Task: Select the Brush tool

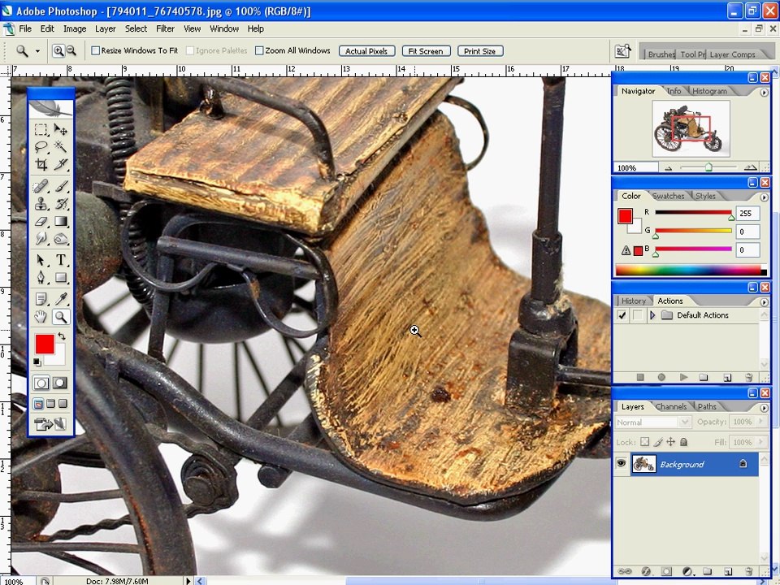Action: (x=61, y=187)
